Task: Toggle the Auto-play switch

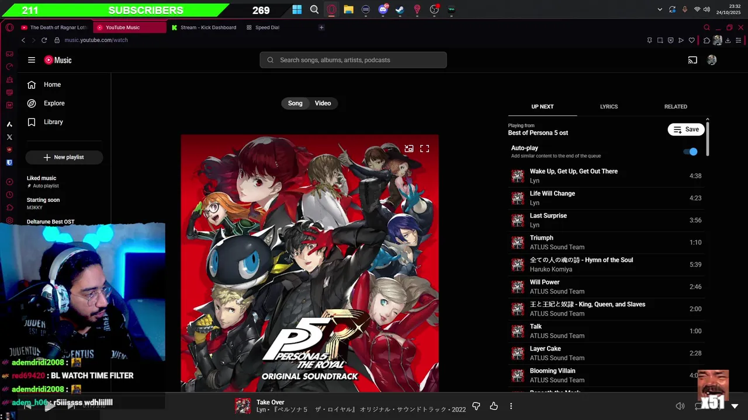Action: [x=690, y=152]
